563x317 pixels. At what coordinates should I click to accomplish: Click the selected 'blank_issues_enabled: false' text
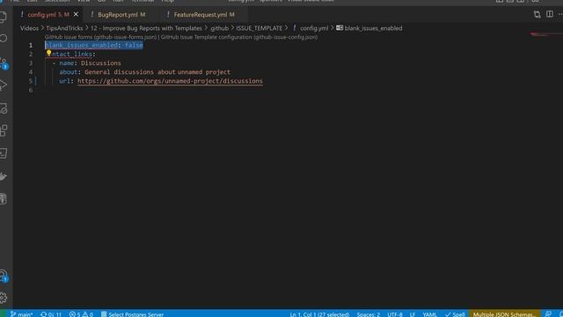[x=94, y=45]
